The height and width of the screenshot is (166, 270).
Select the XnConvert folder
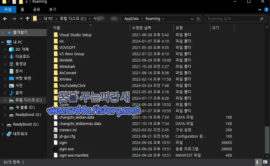coord(68,73)
